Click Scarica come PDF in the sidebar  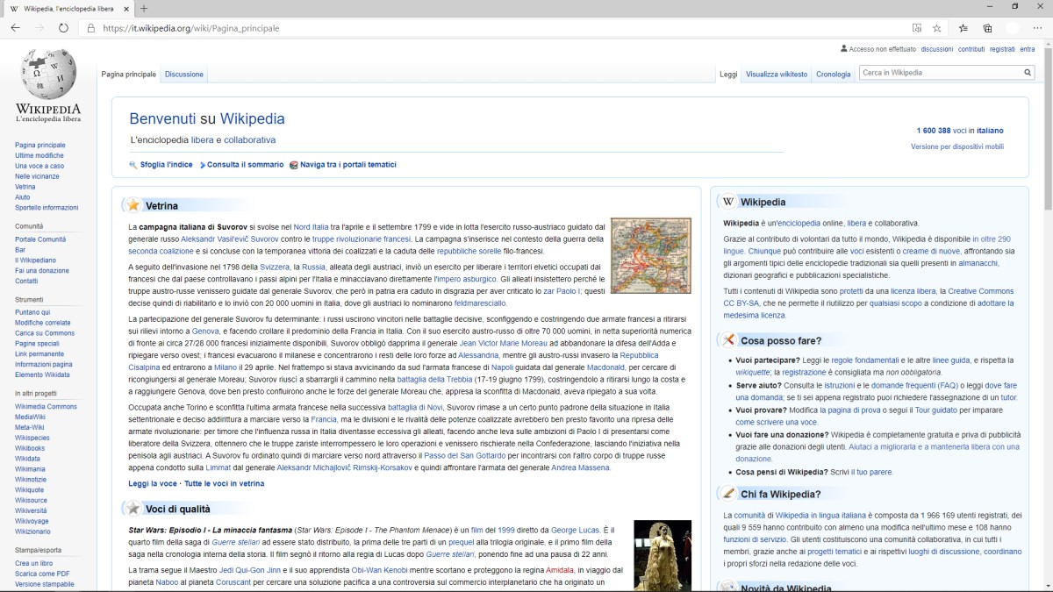click(x=42, y=574)
